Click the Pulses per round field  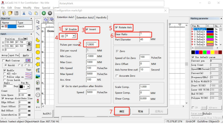pyautogui.click(x=92, y=44)
